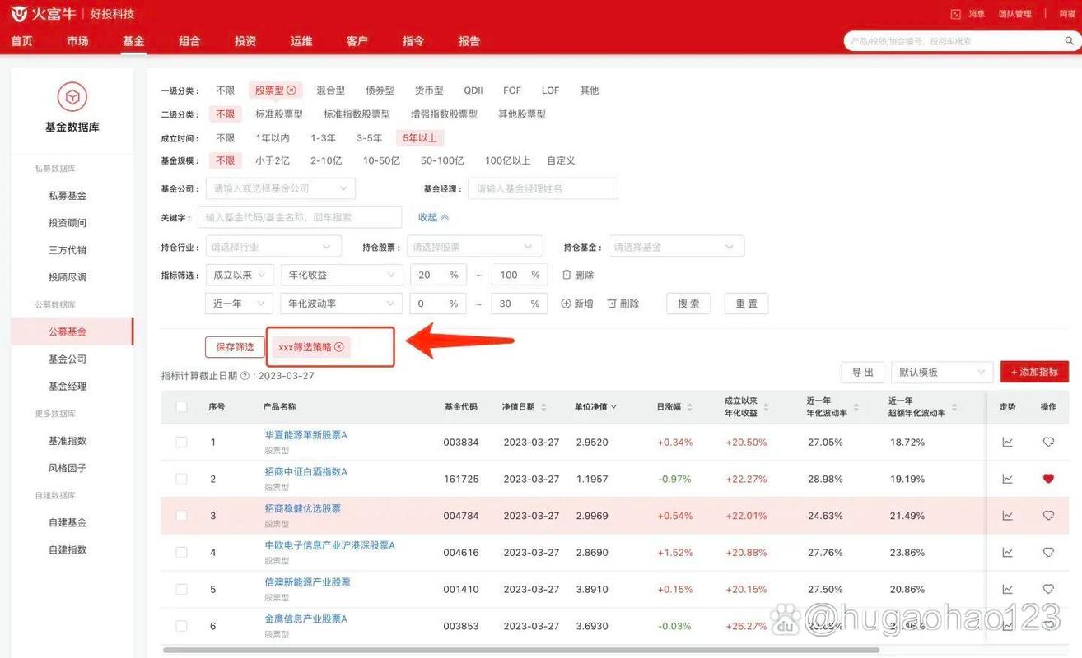1082x658 pixels.
Task: Check the row for 信澳新能源产业股票
Action: tap(181, 588)
